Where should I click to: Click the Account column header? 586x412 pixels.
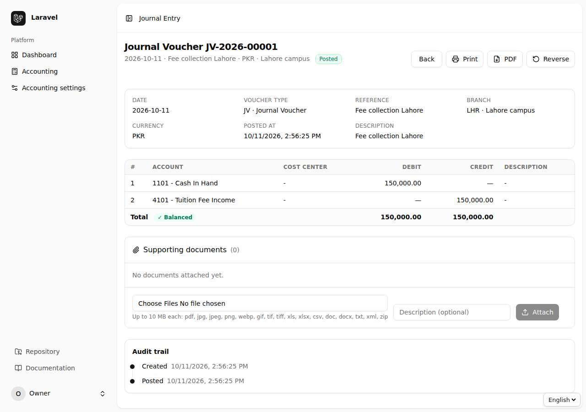[x=168, y=167]
